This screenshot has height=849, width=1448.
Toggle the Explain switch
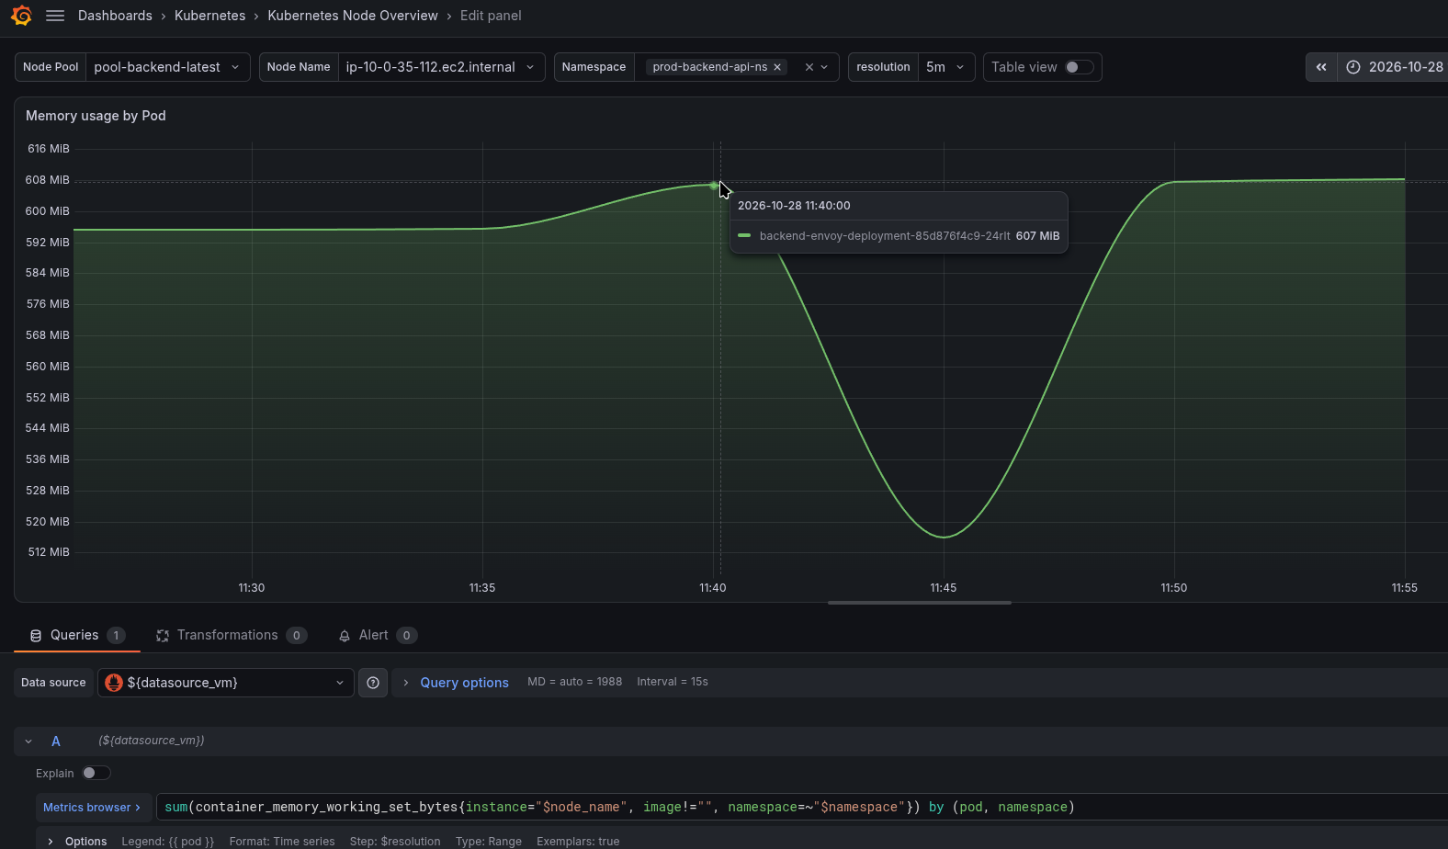click(96, 773)
